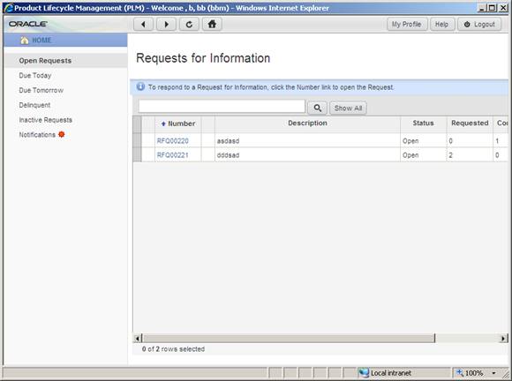Select the RFQ00220 row via its row handle
The image size is (512, 381).
[137, 140]
